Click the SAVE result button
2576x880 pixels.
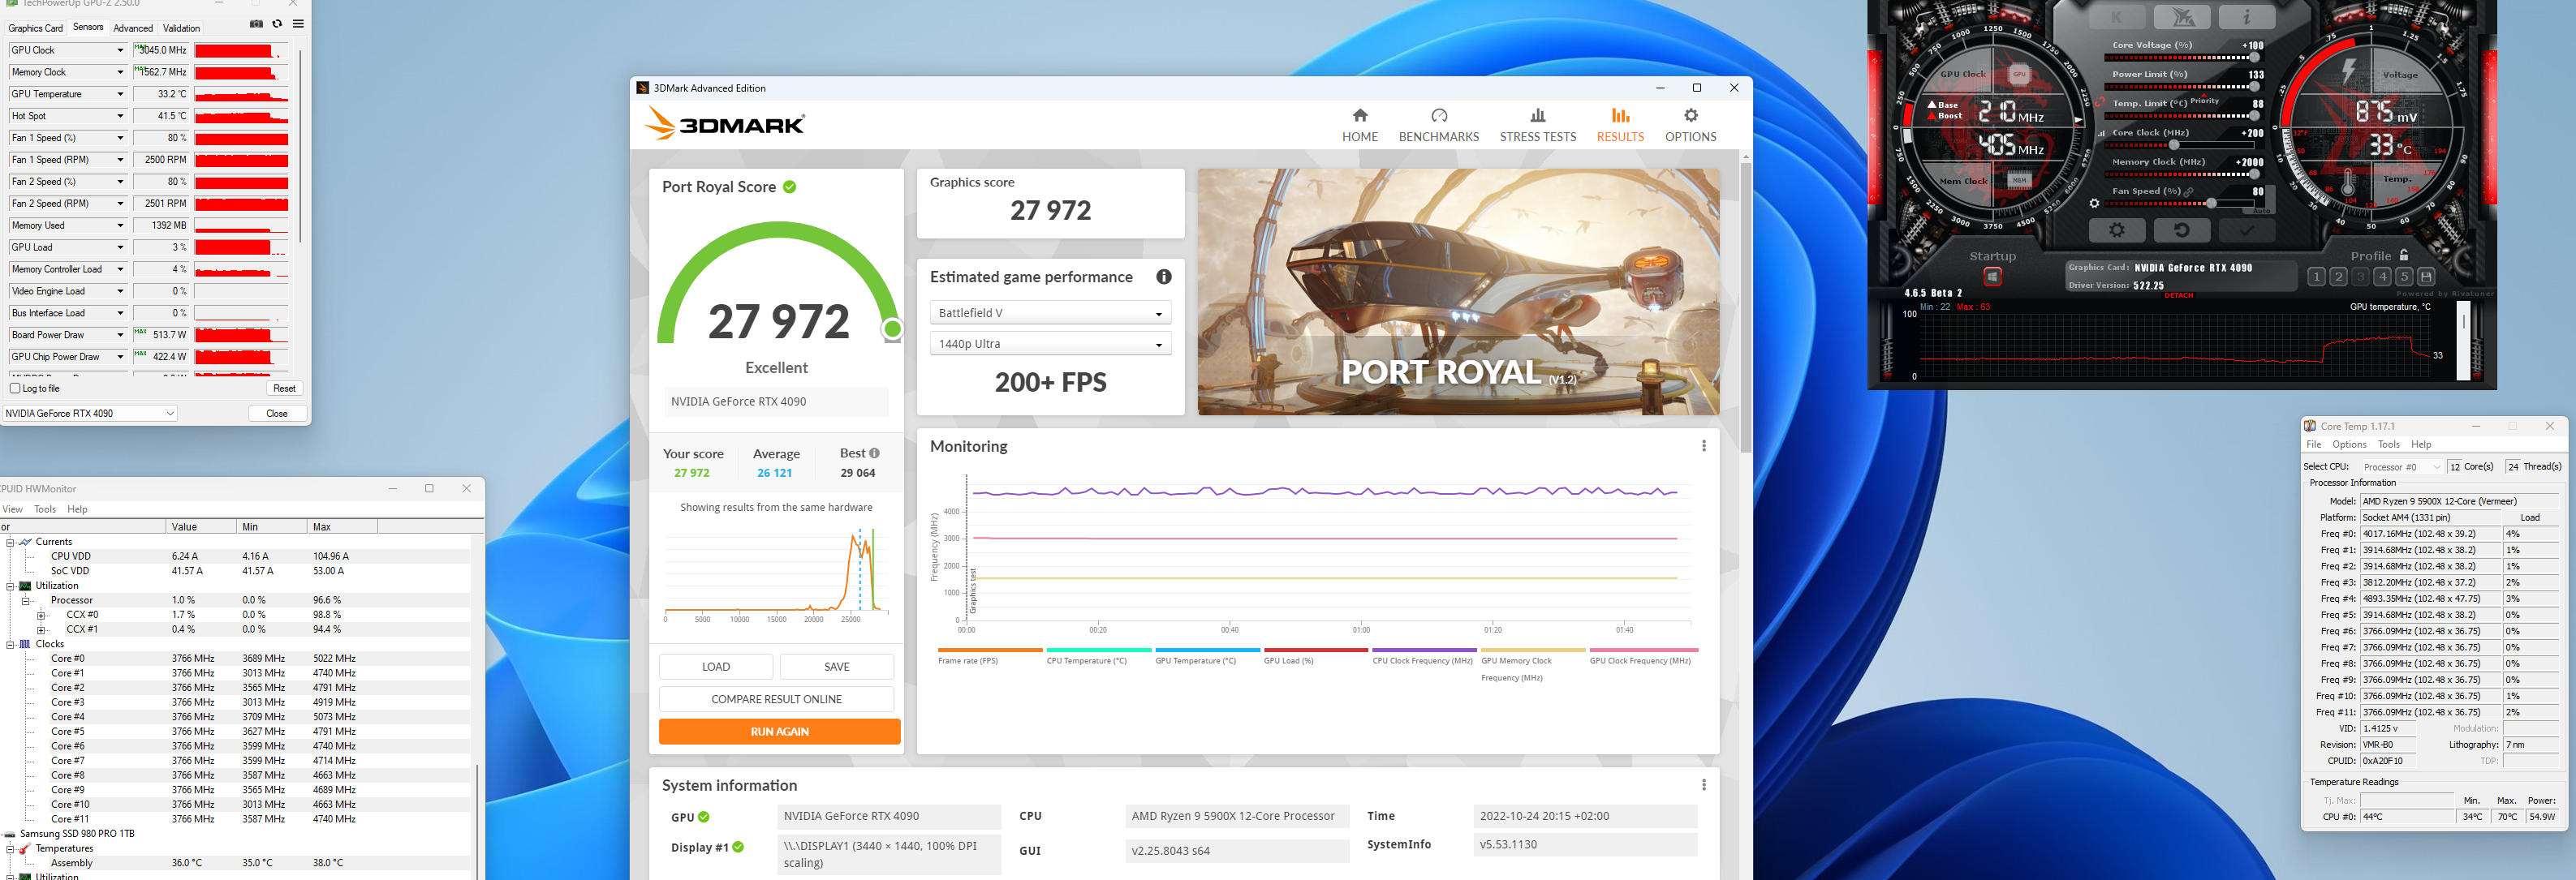coord(837,666)
